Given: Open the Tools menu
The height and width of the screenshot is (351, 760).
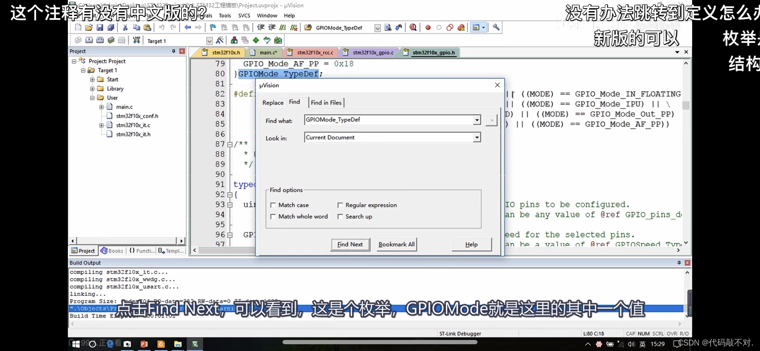Looking at the screenshot, I should click(x=225, y=16).
